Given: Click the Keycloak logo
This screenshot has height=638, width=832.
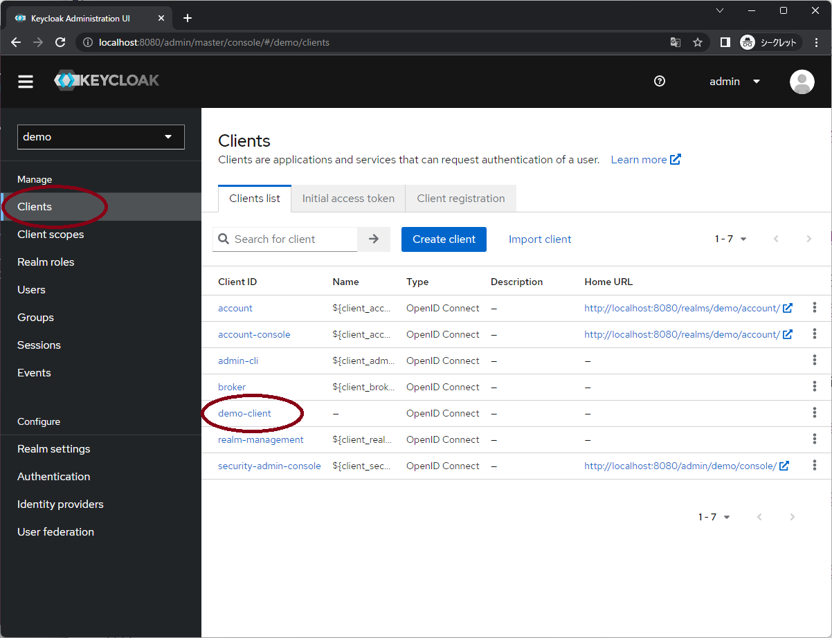Looking at the screenshot, I should pos(107,80).
